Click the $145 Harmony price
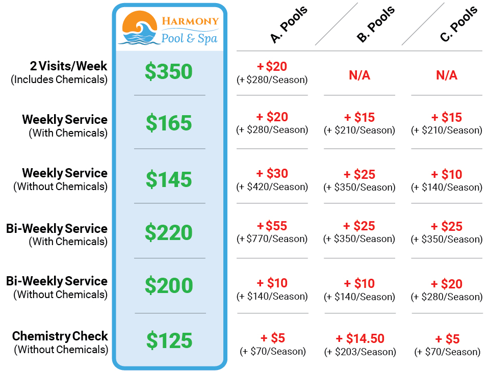This screenshot has width=489, height=372. [169, 180]
